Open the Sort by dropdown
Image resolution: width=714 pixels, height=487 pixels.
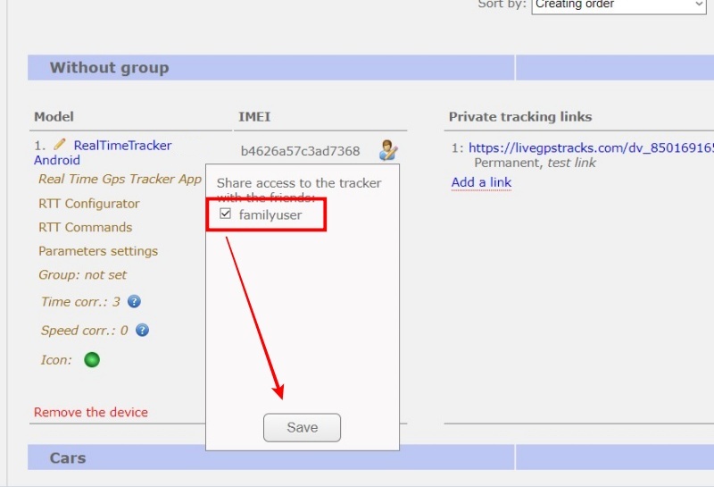coord(619,5)
